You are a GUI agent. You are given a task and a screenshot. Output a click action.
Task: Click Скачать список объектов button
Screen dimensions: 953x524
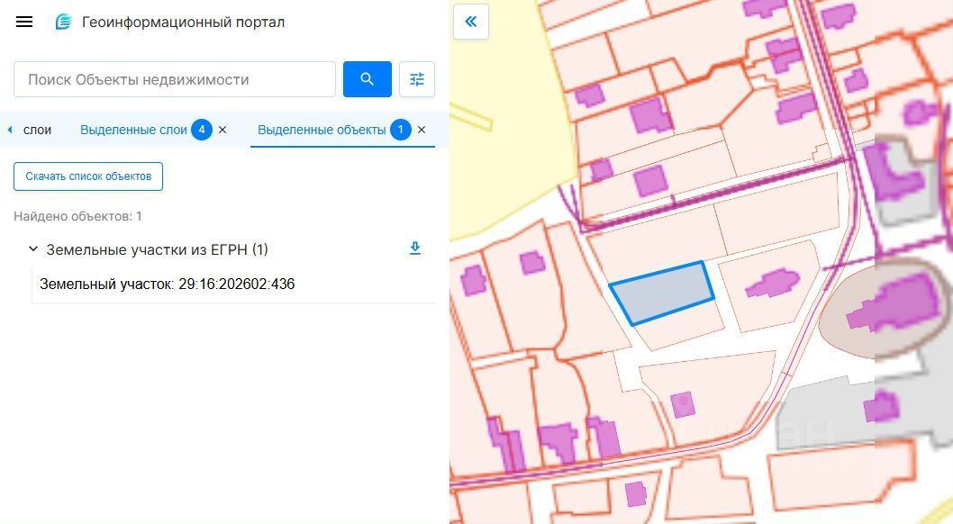pos(88,176)
